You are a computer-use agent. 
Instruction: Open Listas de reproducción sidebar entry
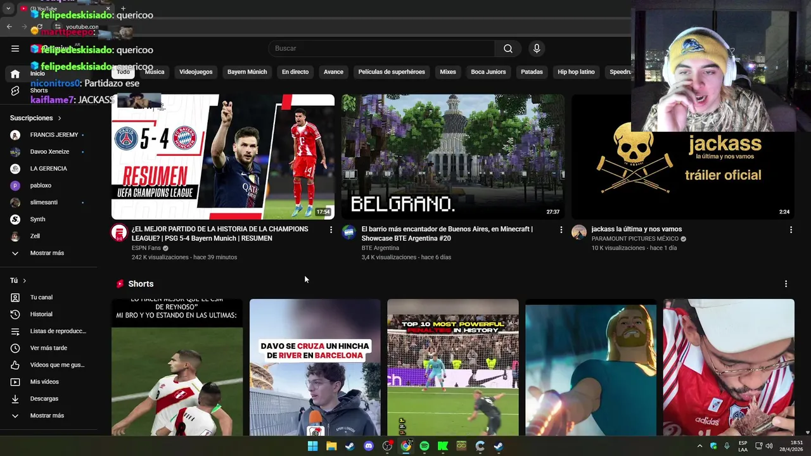pyautogui.click(x=48, y=331)
